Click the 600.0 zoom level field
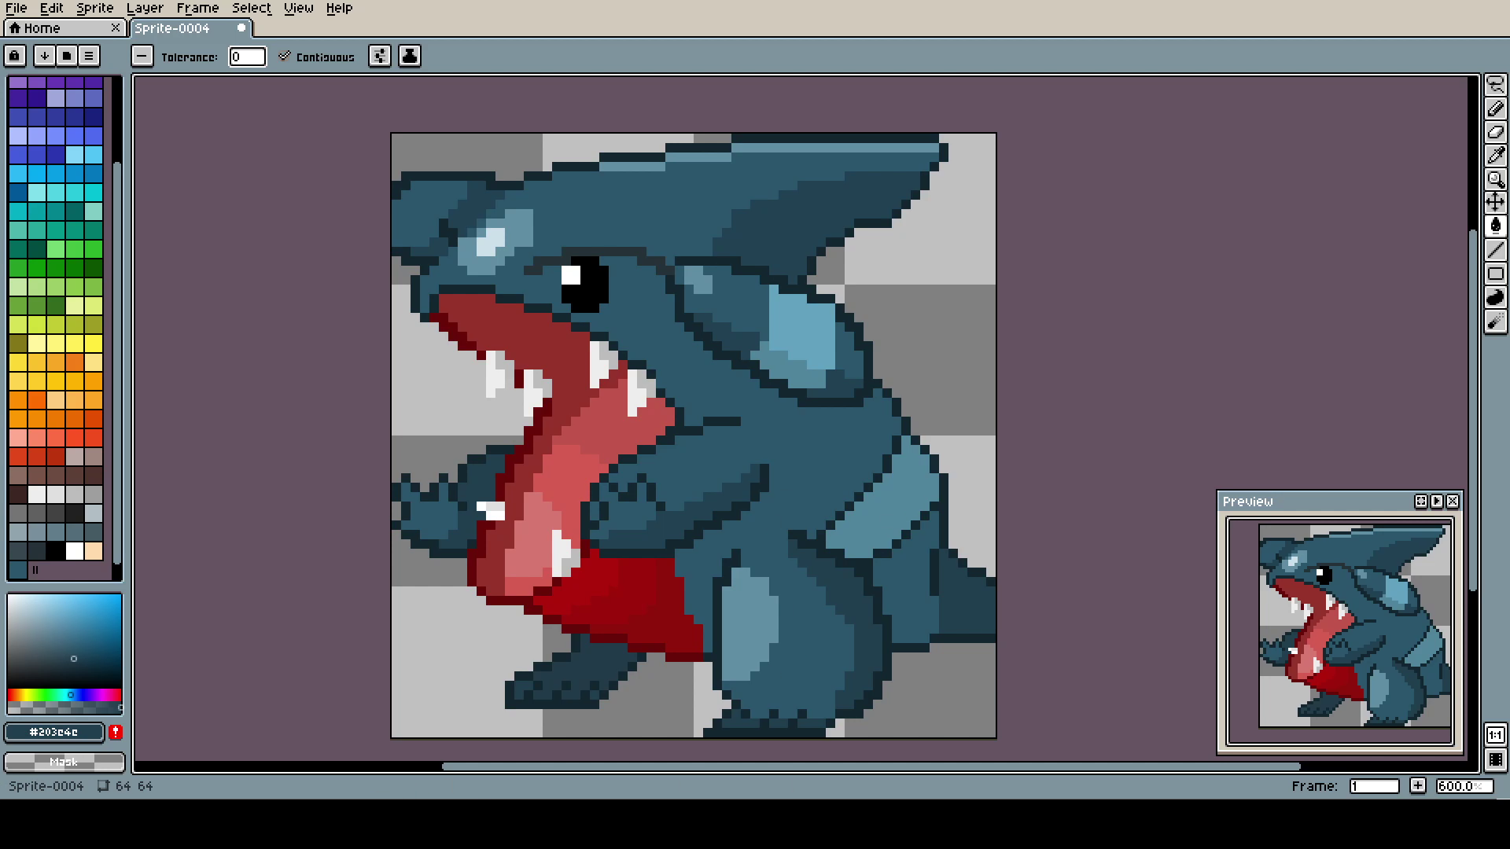 1464,786
